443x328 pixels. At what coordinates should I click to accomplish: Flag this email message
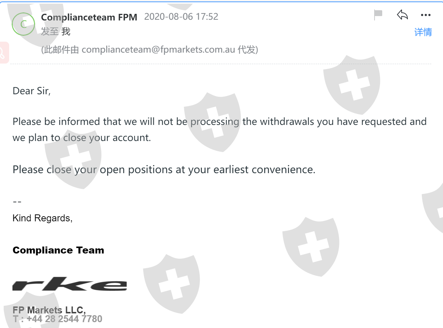coord(378,15)
